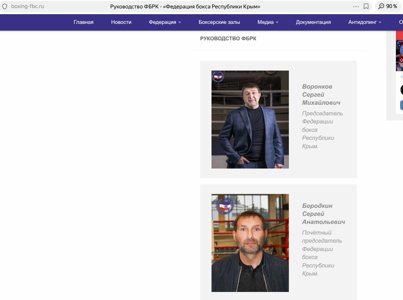Expand the Антидопинг dropdown menu
The height and width of the screenshot is (300, 403).
tap(365, 22)
